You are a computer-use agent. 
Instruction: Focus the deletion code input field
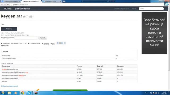[26, 38]
